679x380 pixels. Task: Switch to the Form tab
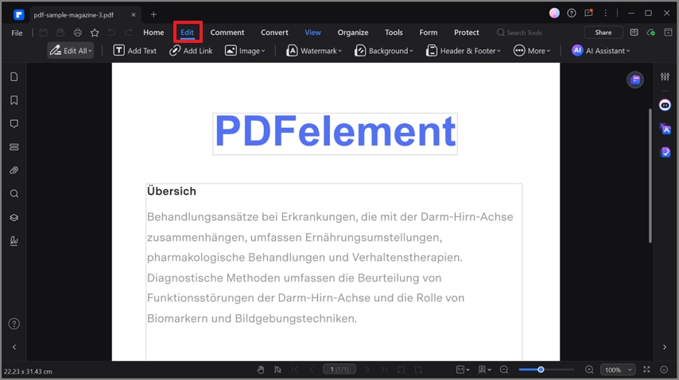tap(429, 33)
